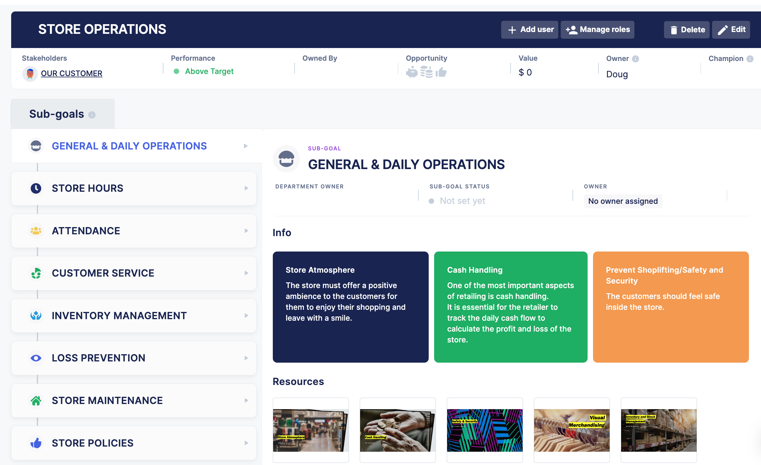Click the Loss Prevention eye icon

tap(36, 358)
